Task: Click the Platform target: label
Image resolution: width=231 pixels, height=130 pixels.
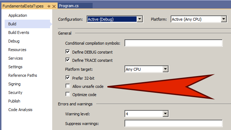Action: 79,69
